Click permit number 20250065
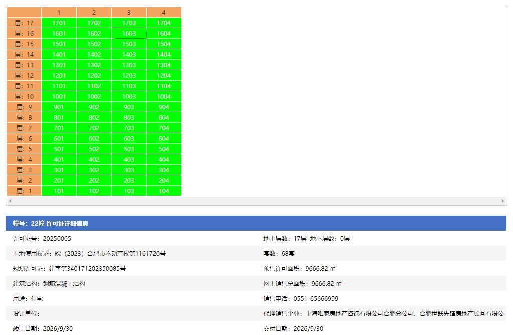 click(x=57, y=239)
